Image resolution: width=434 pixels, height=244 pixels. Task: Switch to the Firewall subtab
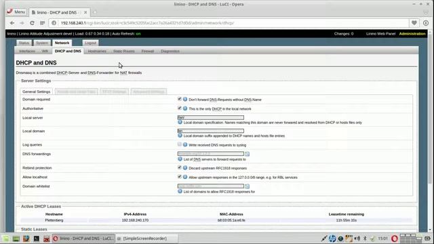click(x=148, y=52)
